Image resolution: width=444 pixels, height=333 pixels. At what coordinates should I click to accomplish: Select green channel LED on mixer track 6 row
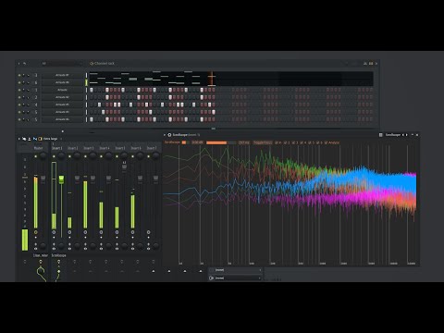coord(86,82)
